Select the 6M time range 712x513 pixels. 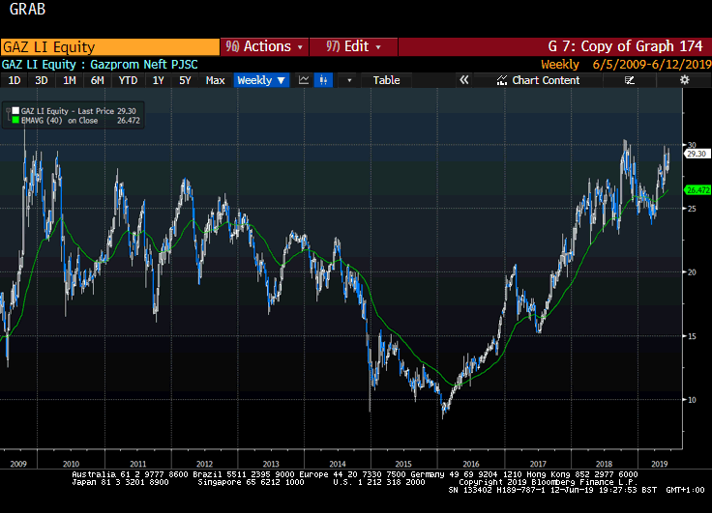pyautogui.click(x=97, y=80)
